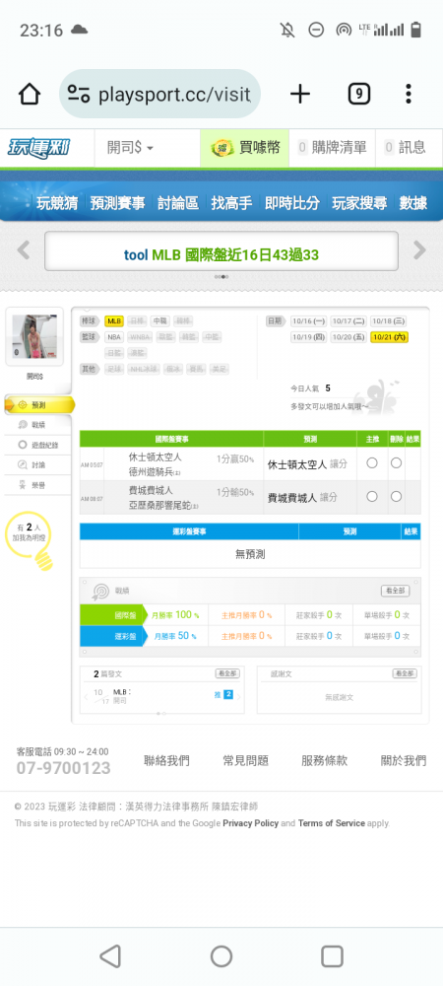Open the 關於我們 footer link
The height and width of the screenshot is (986, 443).
[x=404, y=760]
